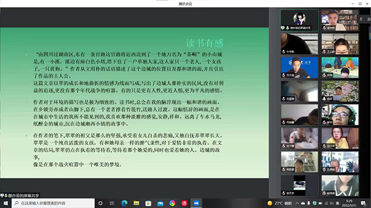Switch input method via the 英 indicator
The height and width of the screenshot is (208, 371).
coord(337,203)
